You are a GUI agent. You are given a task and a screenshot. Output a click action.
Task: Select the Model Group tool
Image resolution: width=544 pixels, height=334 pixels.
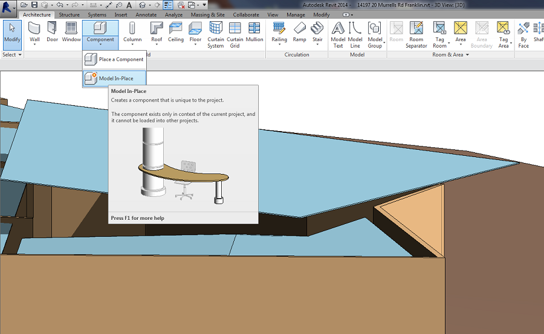tap(375, 34)
